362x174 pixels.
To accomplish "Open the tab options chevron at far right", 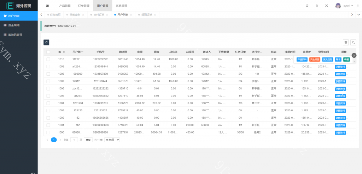I will (358, 15).
